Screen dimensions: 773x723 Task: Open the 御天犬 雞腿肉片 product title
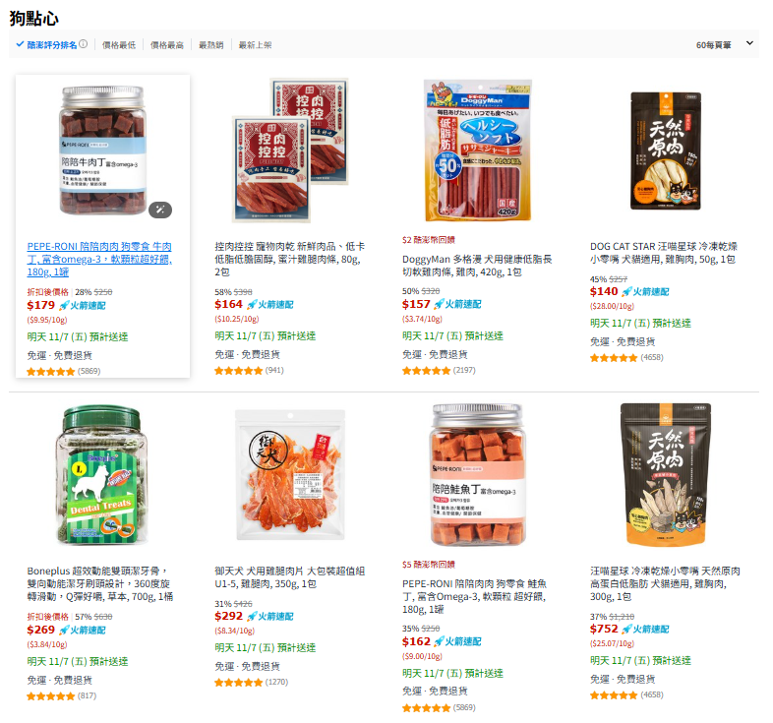coord(290,577)
